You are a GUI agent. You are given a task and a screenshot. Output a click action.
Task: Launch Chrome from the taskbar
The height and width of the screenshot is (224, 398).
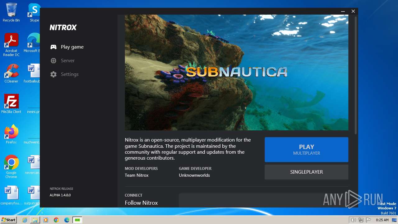point(56,220)
